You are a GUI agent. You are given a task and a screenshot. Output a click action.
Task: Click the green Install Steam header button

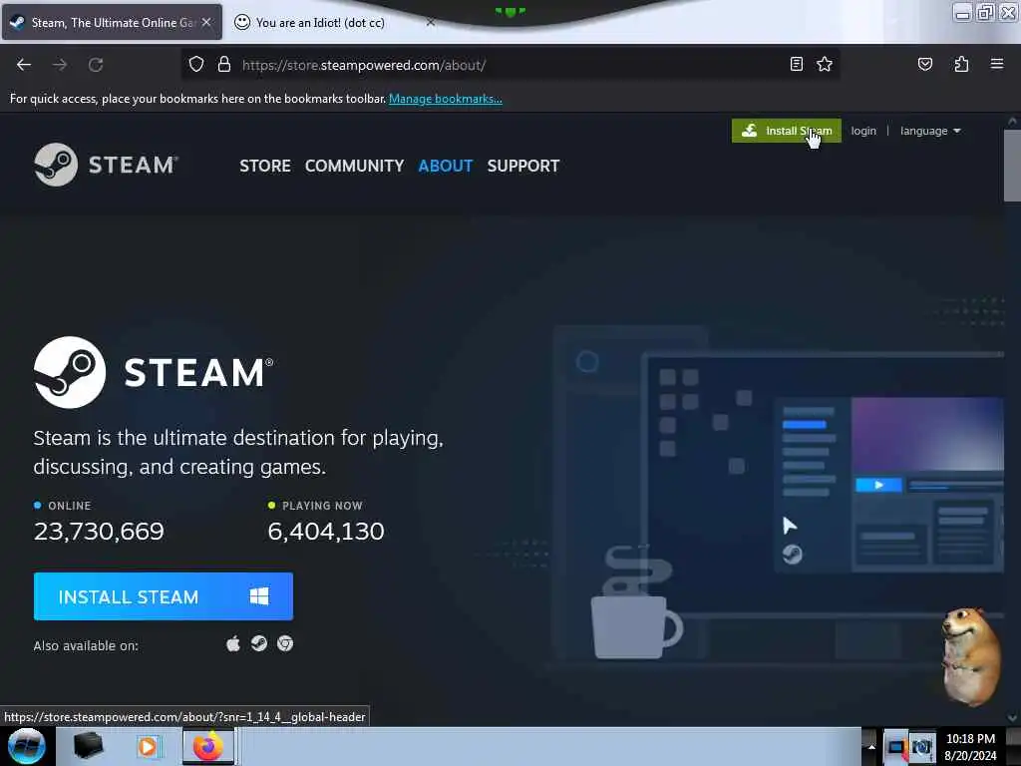pos(786,131)
